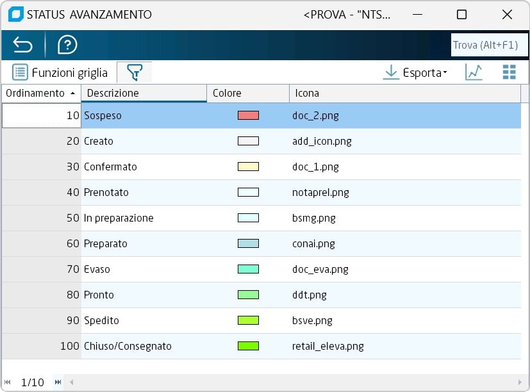
Task: Click the conai.png icon cell
Action: click(x=405, y=243)
